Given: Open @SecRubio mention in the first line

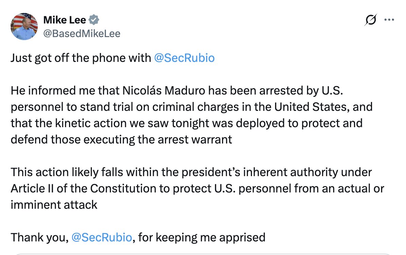Looking at the screenshot, I should (x=184, y=58).
